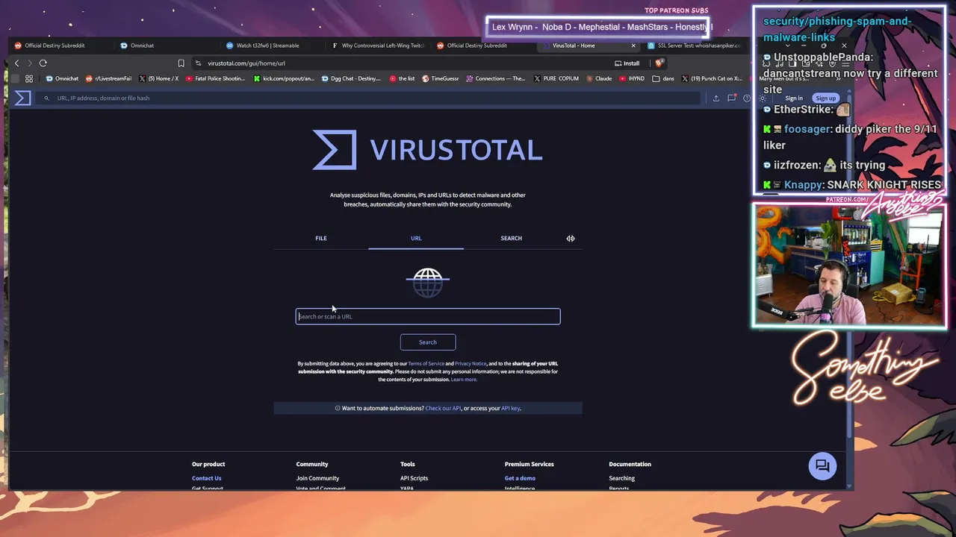Open the notifications flag icon in header
This screenshot has height=537, width=956.
732,98
